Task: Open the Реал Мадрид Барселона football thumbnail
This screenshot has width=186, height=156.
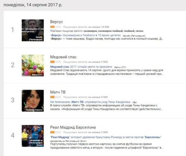Action: click(x=33, y=136)
